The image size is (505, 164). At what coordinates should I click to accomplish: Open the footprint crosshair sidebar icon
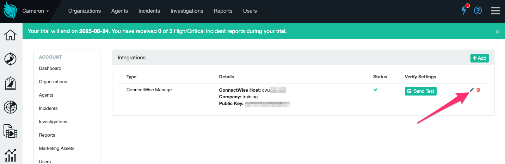click(10, 59)
